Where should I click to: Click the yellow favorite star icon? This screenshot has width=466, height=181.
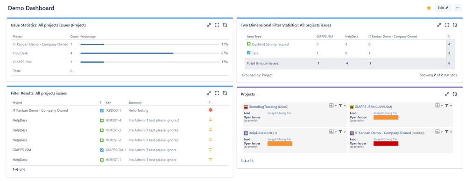[x=429, y=8]
